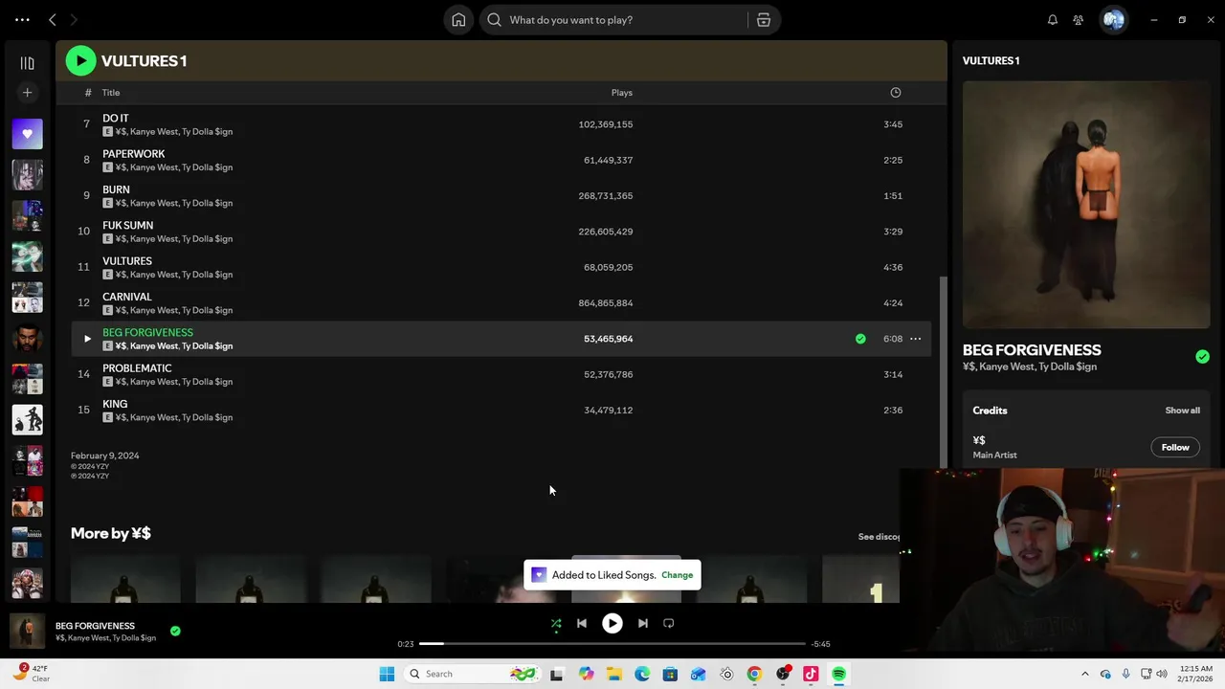The height and width of the screenshot is (689, 1225).
Task: Sort by the Plays column header
Action: point(622,93)
